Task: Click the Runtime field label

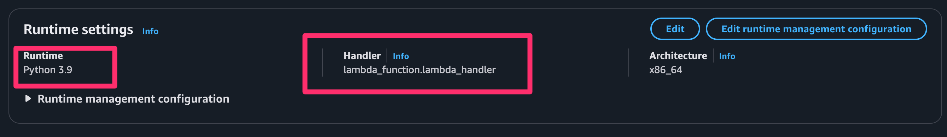Action: pyautogui.click(x=43, y=56)
